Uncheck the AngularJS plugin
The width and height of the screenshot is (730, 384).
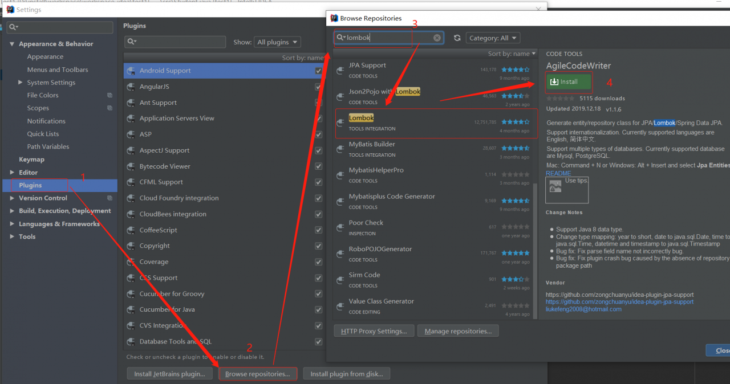click(x=318, y=87)
